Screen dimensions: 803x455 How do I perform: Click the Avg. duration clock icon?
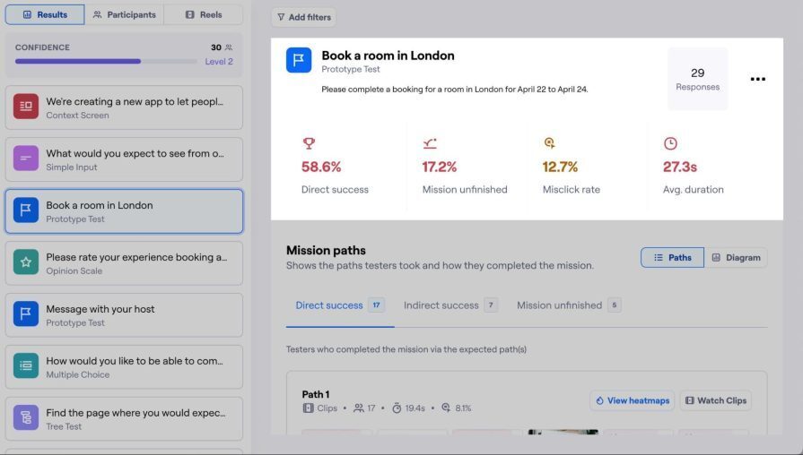pyautogui.click(x=670, y=143)
